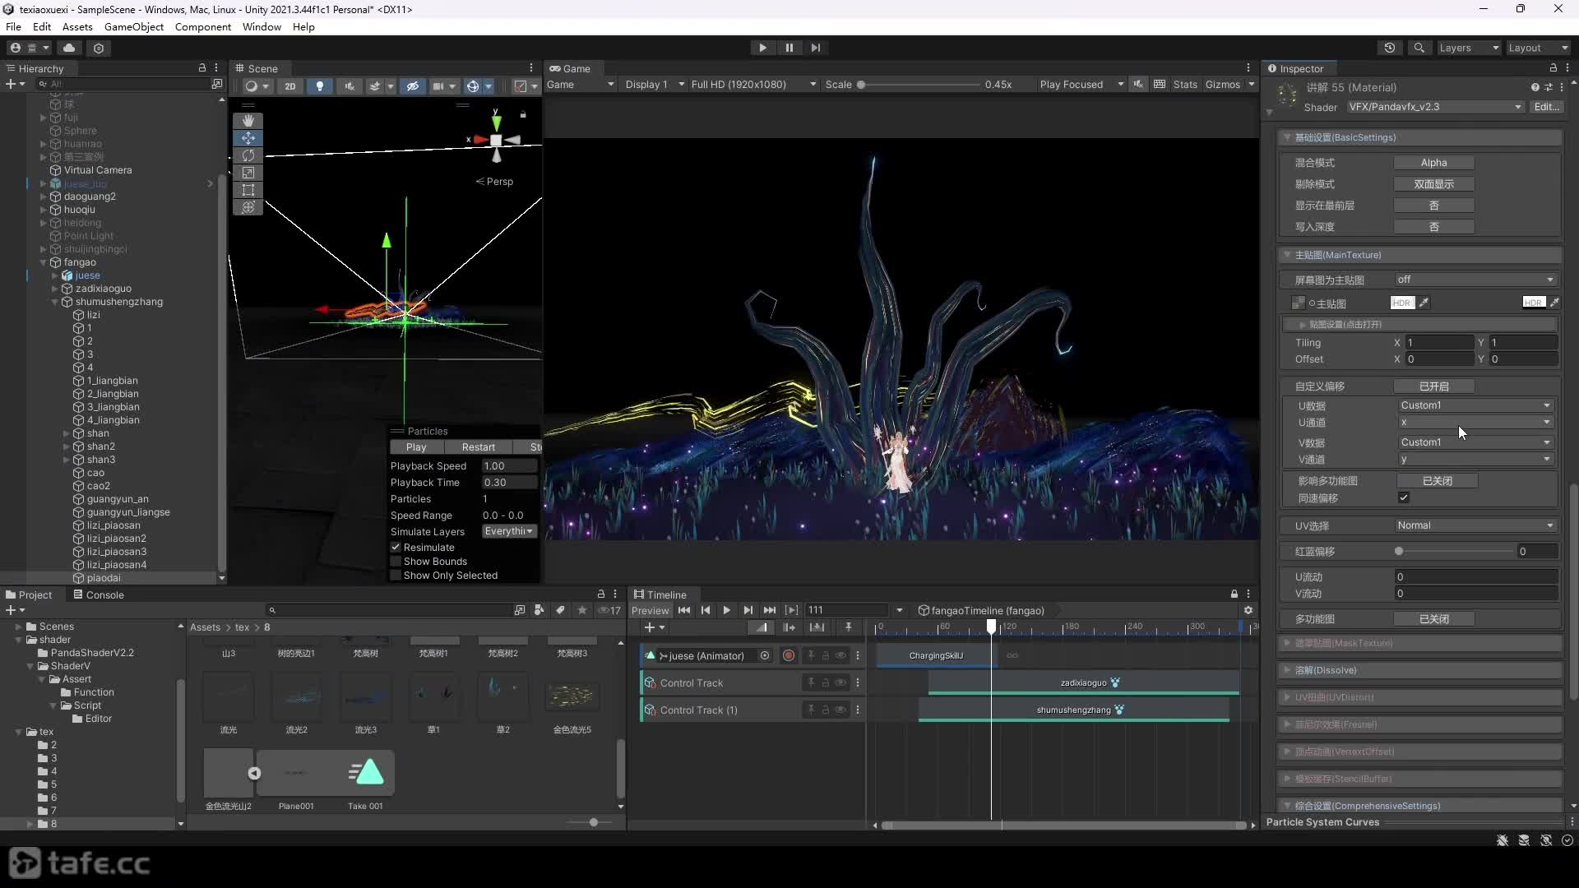Open Undo History icon in top toolbar

pyautogui.click(x=1390, y=48)
